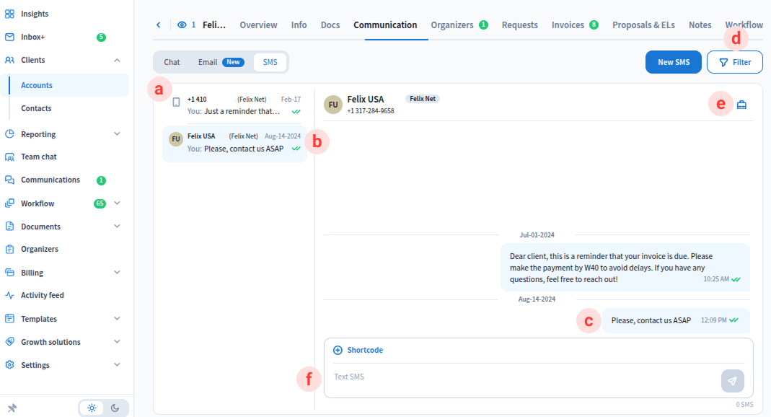Switch to the Invoices tab
This screenshot has height=417, width=771.
568,25
